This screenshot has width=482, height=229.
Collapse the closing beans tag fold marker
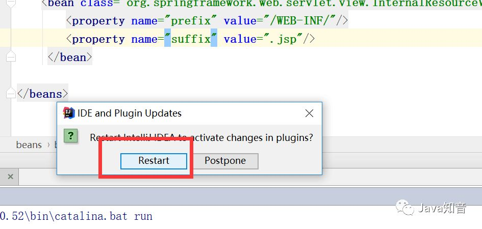(11, 93)
